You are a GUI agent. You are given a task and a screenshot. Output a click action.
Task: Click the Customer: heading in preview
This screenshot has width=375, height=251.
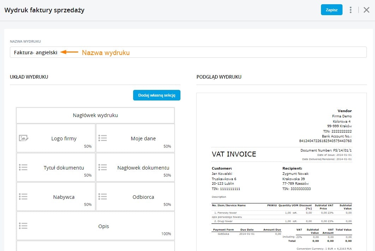222,169
